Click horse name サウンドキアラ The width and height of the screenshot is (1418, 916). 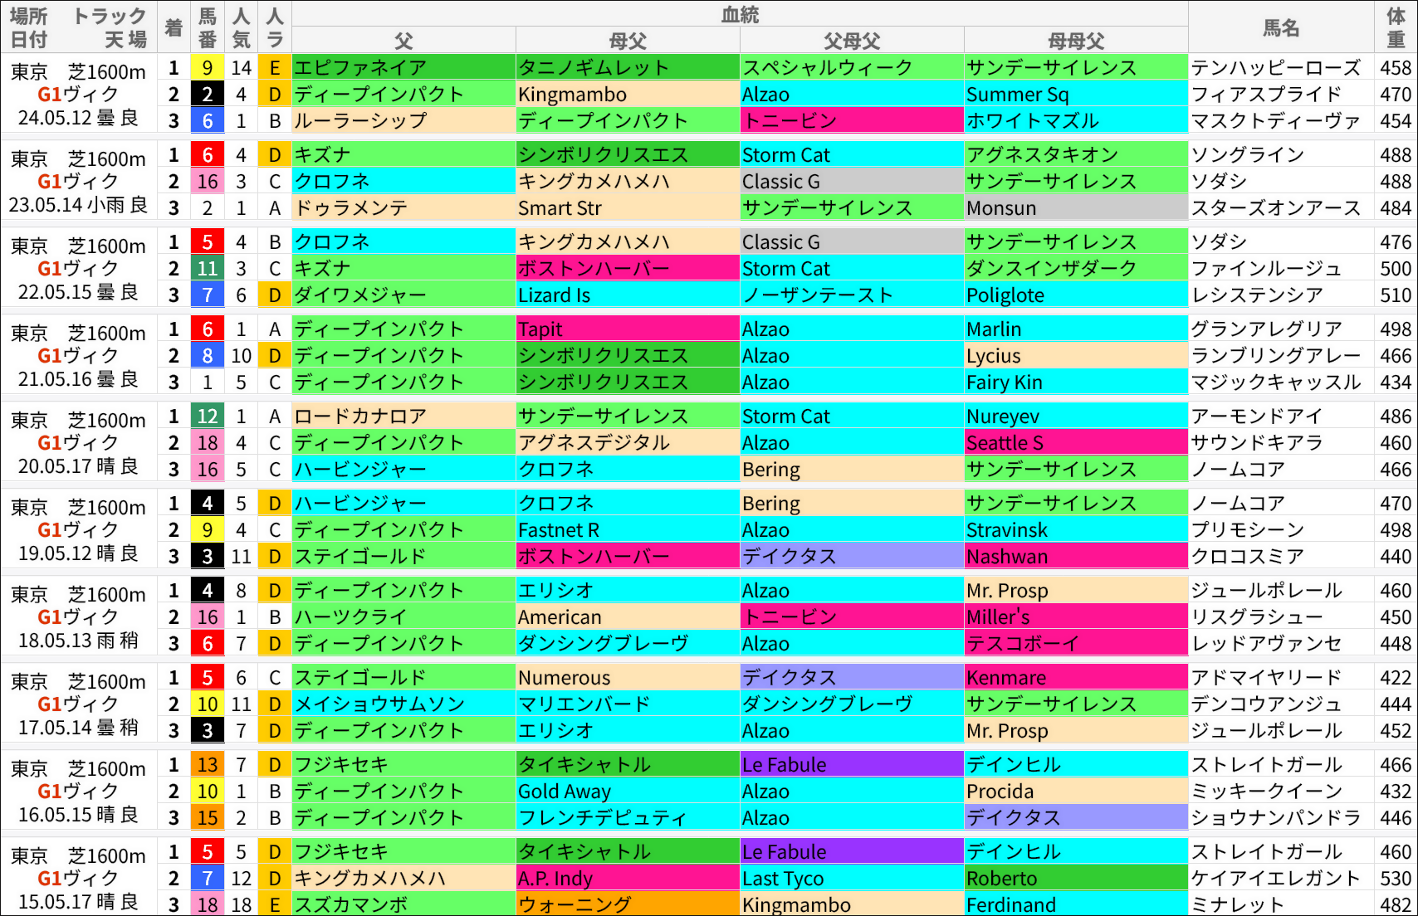pos(1281,443)
